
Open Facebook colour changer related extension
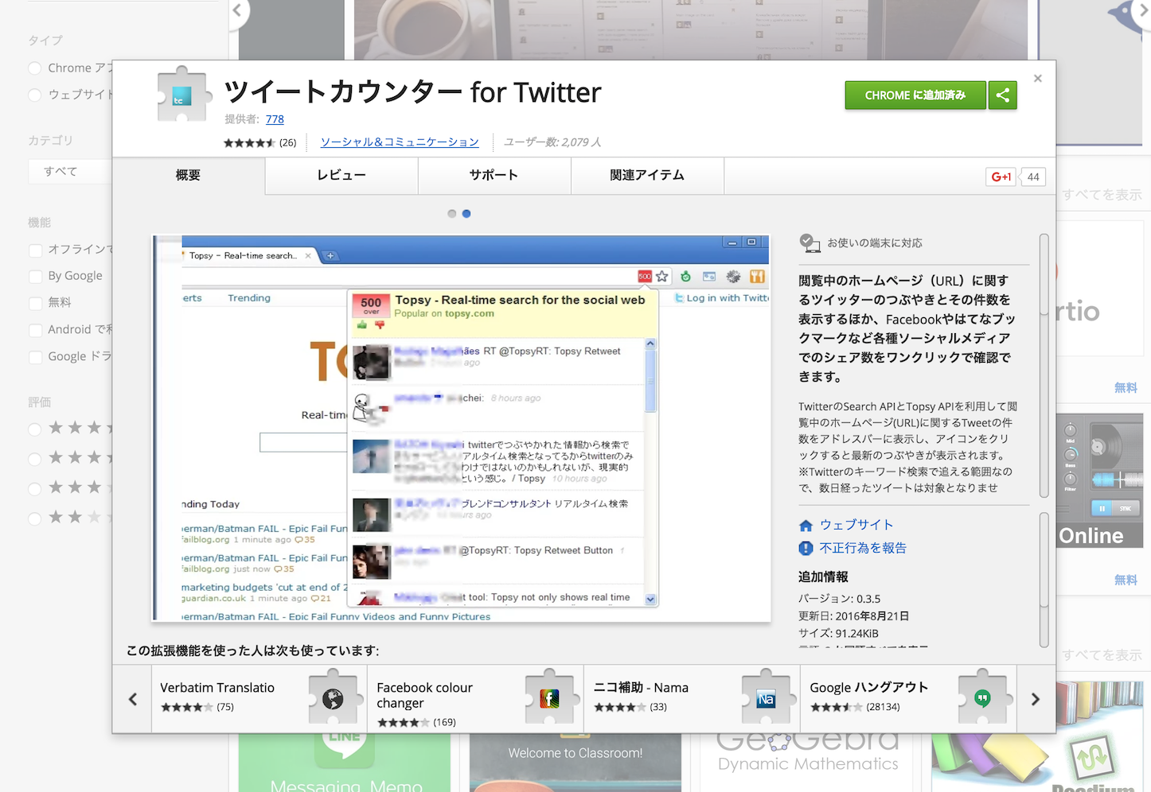tap(476, 699)
